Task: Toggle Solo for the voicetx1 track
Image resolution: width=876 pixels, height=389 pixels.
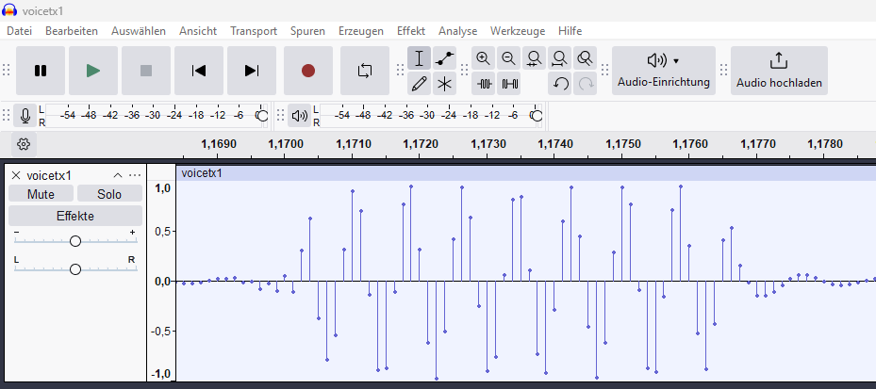Action: (109, 194)
